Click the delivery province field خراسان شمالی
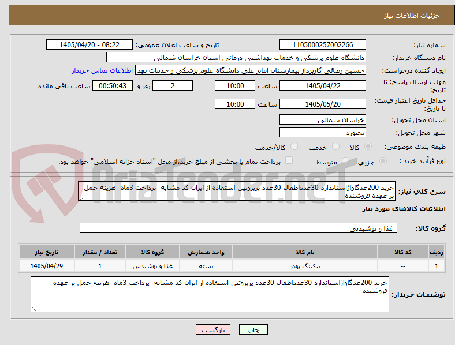The height and width of the screenshot is (345, 455). point(322,120)
